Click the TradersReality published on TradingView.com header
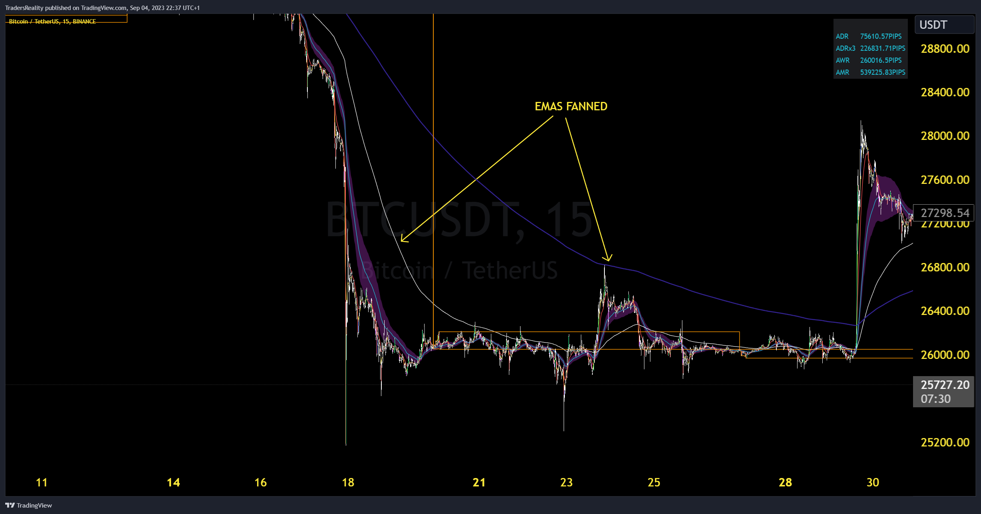The image size is (981, 514). tap(102, 8)
